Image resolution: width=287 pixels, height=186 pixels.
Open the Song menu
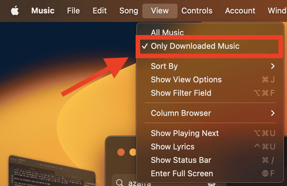tap(129, 11)
